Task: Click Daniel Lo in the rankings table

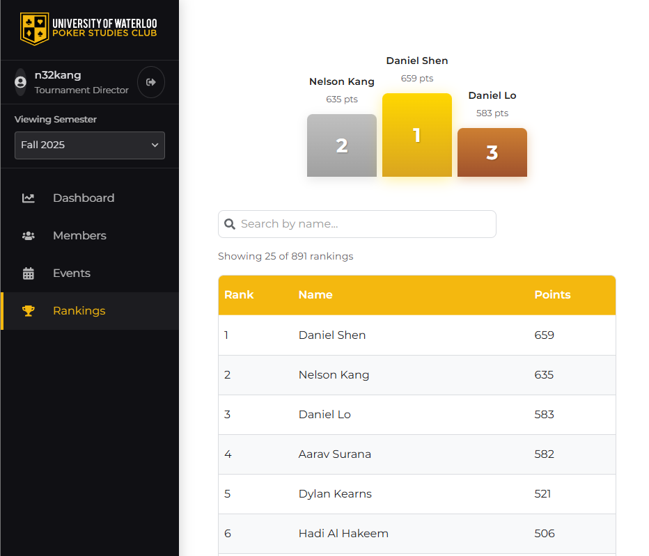Action: click(324, 415)
